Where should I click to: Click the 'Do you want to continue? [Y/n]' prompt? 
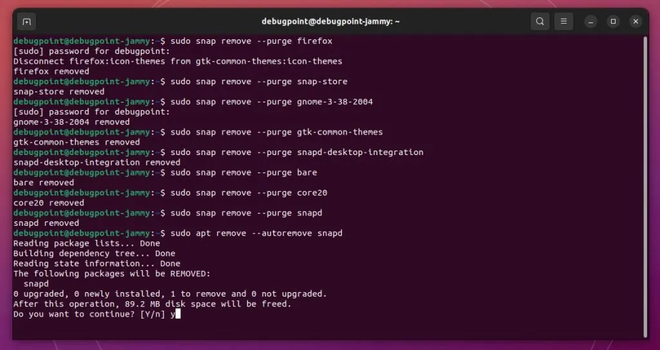pyautogui.click(x=89, y=314)
